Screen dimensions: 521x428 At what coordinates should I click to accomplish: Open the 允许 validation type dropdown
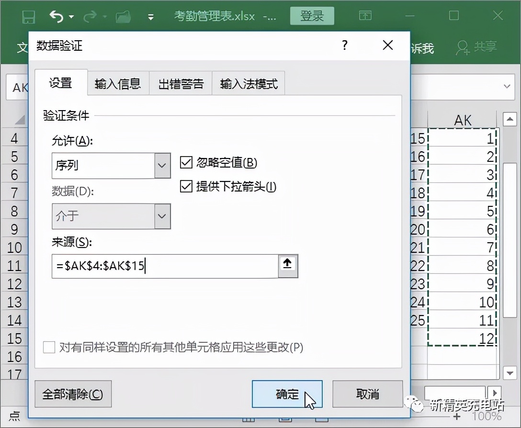pos(163,166)
